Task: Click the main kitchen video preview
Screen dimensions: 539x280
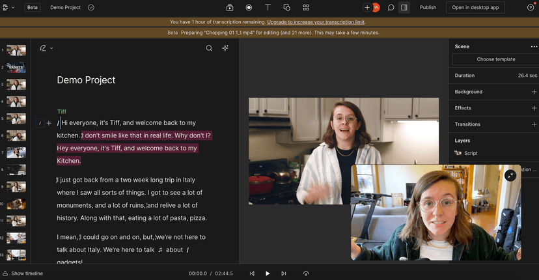Action: click(344, 151)
